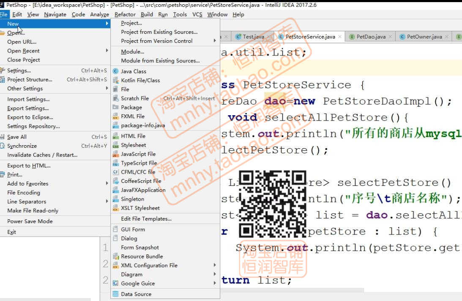Screen dimensions: 462x301
Task: Click the CoffeeScript File icon
Action: (x=115, y=181)
